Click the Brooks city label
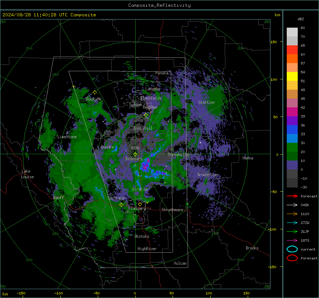 252,248
